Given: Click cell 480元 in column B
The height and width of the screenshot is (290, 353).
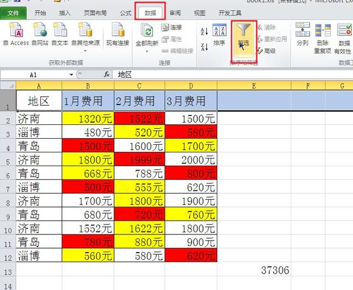Looking at the screenshot, I should (88, 132).
